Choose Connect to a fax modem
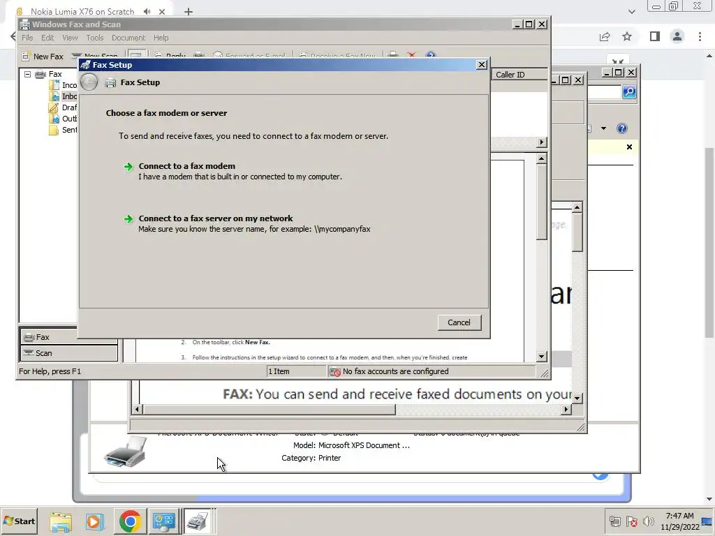This screenshot has width=715, height=536. (x=187, y=166)
